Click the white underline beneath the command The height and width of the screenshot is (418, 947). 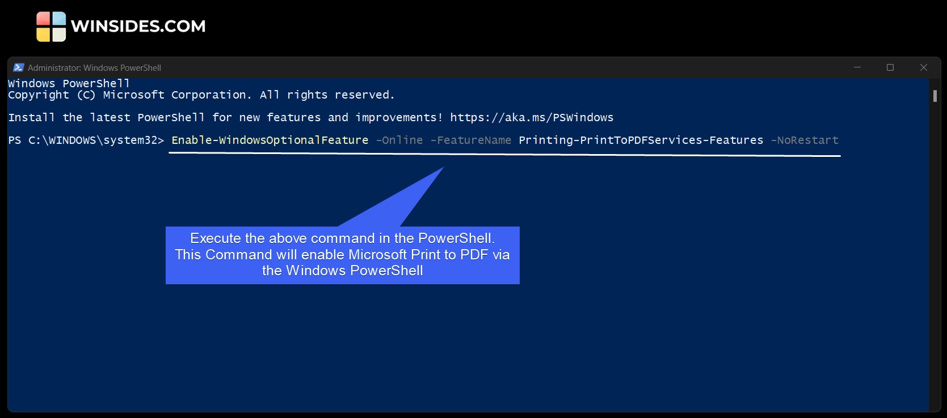coord(504,155)
